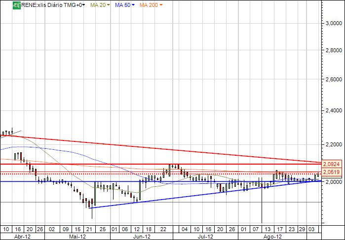Click the 2,6000 price axis value
The width and height of the screenshot is (345, 240).
click(333, 79)
